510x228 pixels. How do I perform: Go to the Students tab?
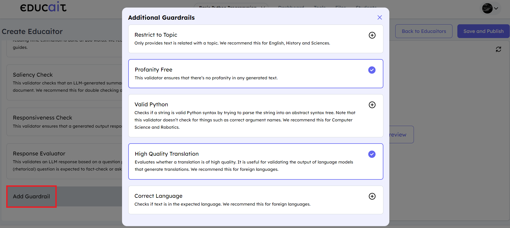pos(366,6)
